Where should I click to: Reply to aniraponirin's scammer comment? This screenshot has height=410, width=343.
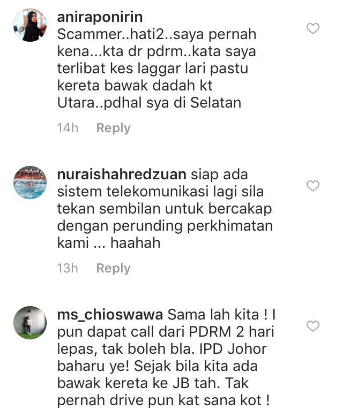(114, 128)
